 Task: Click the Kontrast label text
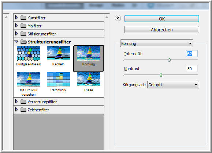(x=132, y=69)
